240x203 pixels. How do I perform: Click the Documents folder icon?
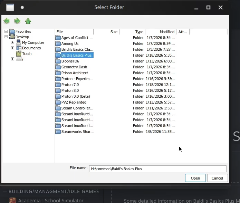[19, 48]
